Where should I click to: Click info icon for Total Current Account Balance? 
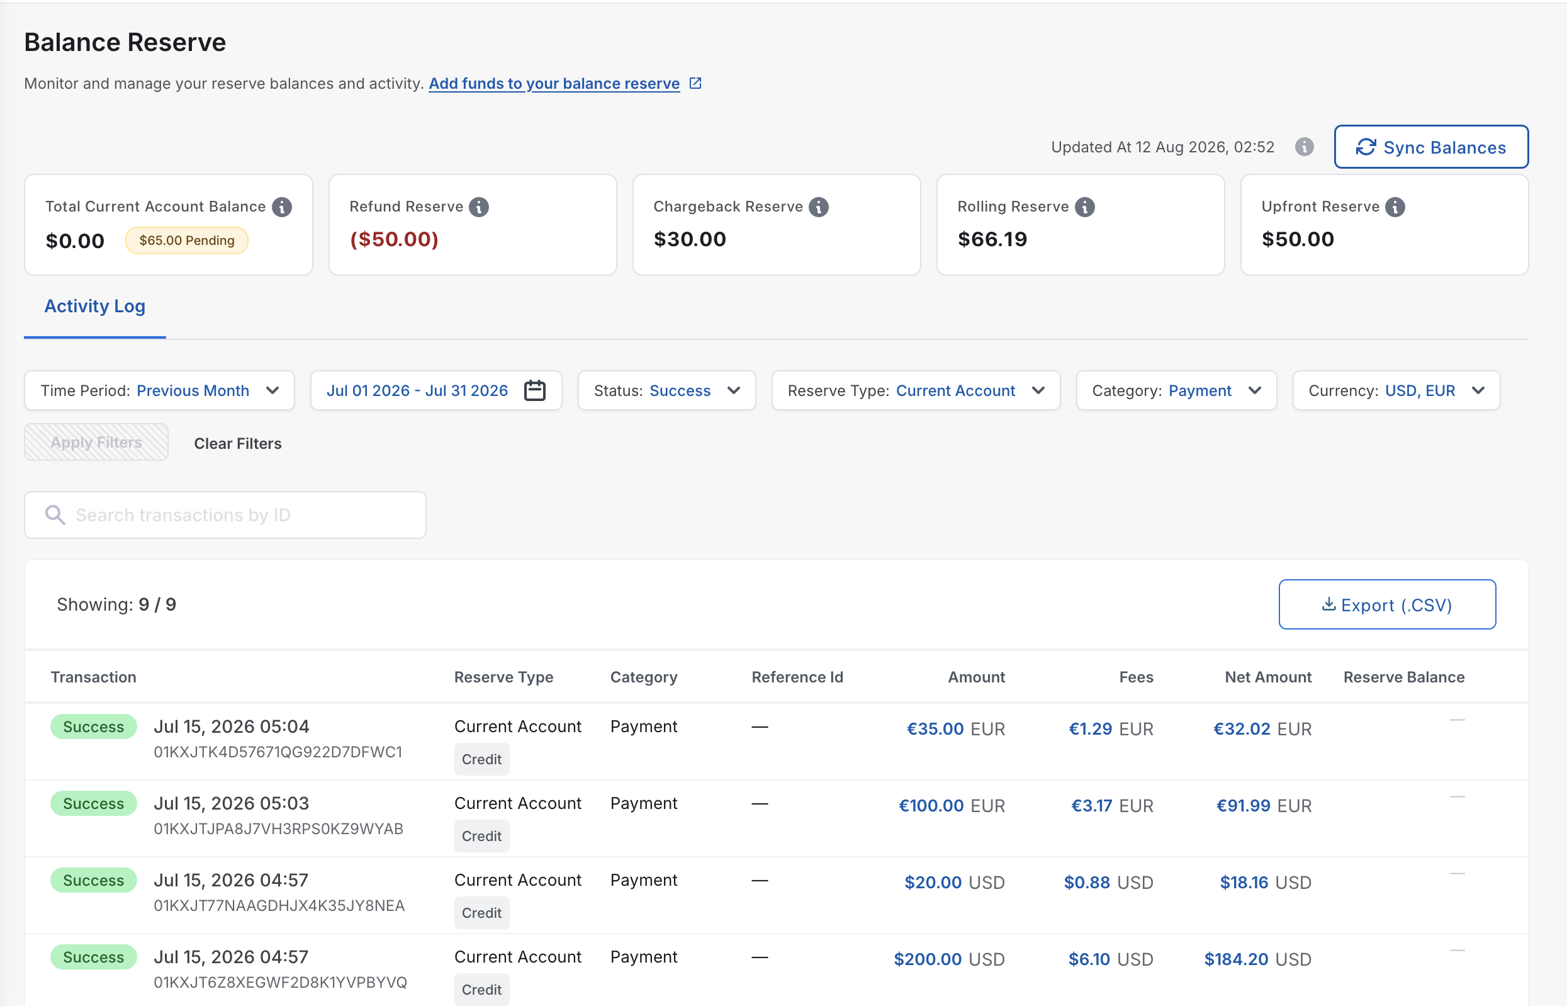pyautogui.click(x=282, y=206)
